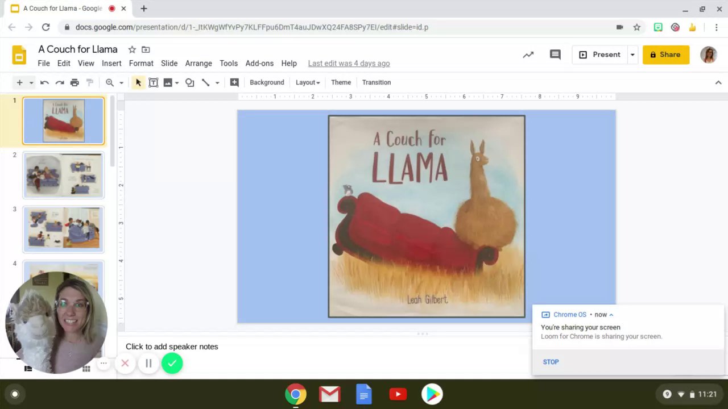Screen dimensions: 728x409
Task: Open the Insert menu
Action: (111, 64)
